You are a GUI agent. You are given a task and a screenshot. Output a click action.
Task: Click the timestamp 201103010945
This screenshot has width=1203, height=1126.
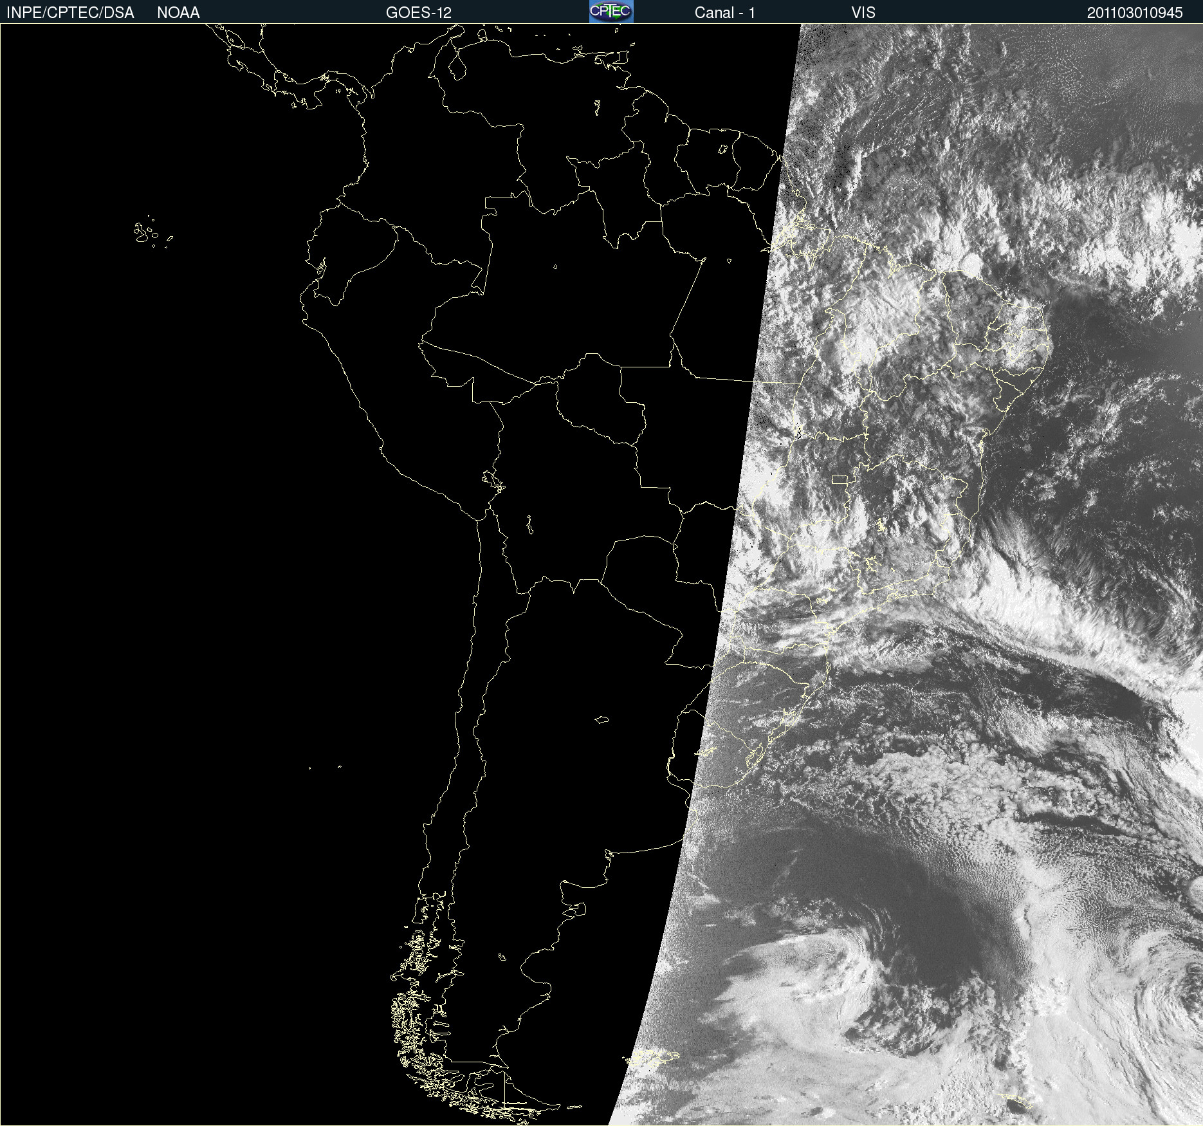click(x=1135, y=13)
